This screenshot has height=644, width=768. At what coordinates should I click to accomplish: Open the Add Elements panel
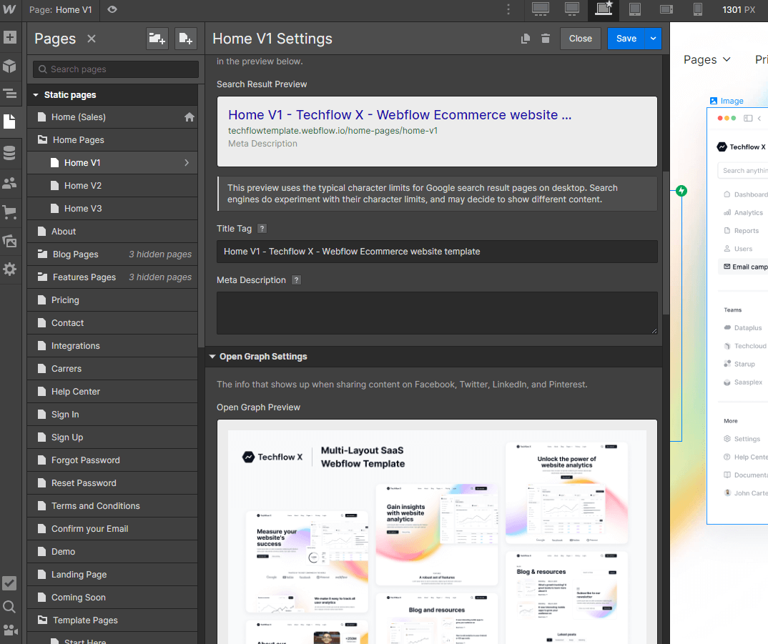pyautogui.click(x=11, y=36)
